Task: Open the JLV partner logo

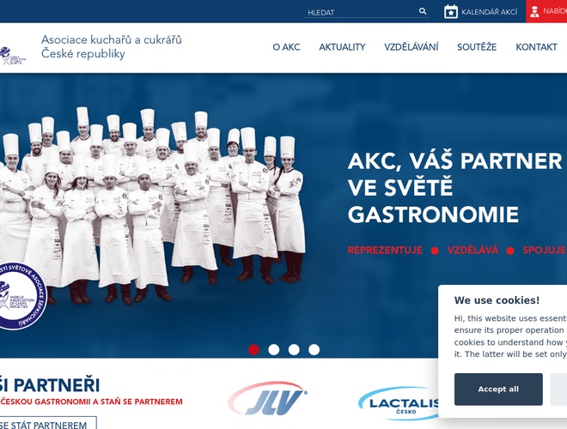Action: pyautogui.click(x=267, y=398)
